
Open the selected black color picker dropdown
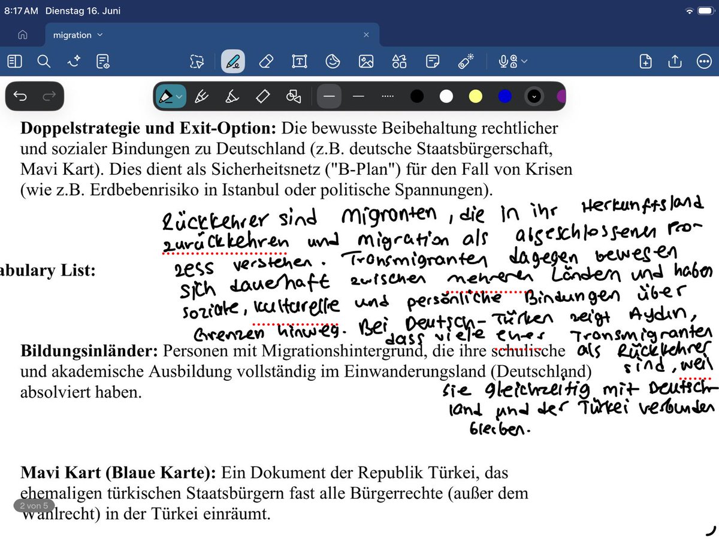click(534, 96)
